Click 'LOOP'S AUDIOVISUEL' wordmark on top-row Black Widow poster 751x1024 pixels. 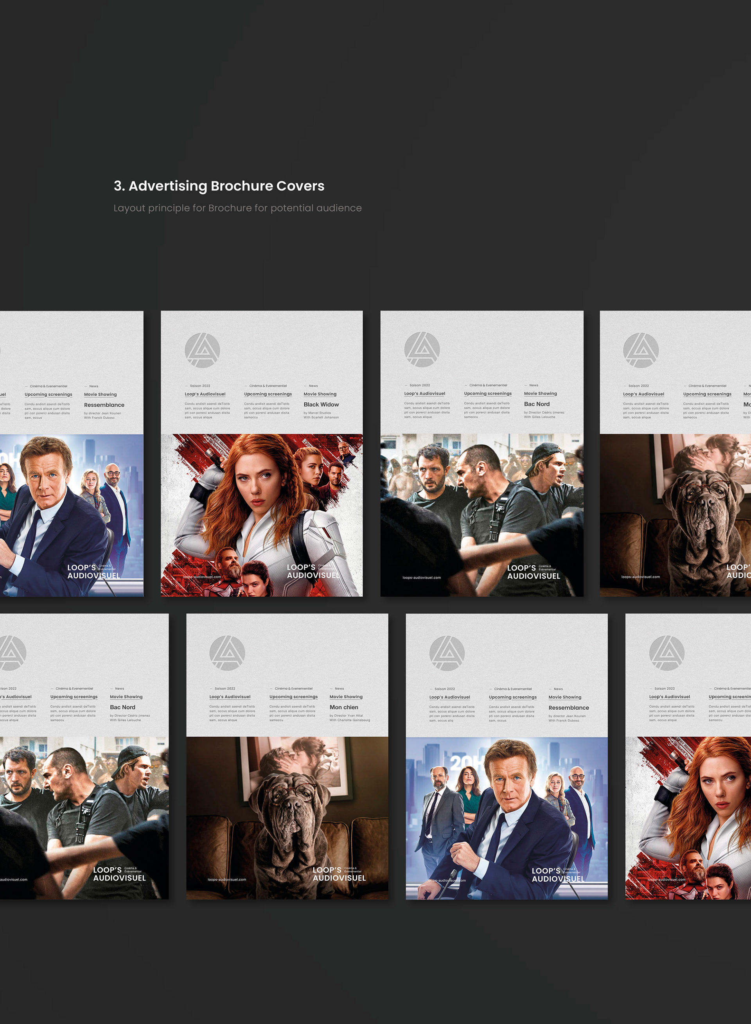click(313, 571)
